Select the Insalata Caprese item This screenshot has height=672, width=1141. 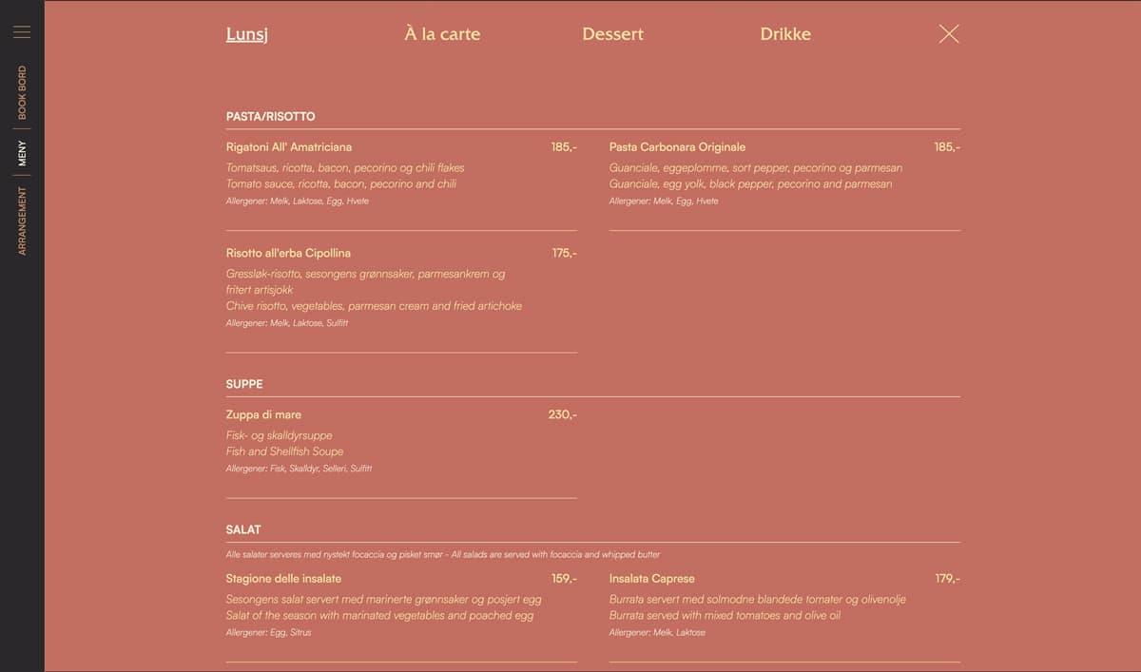[x=651, y=579]
